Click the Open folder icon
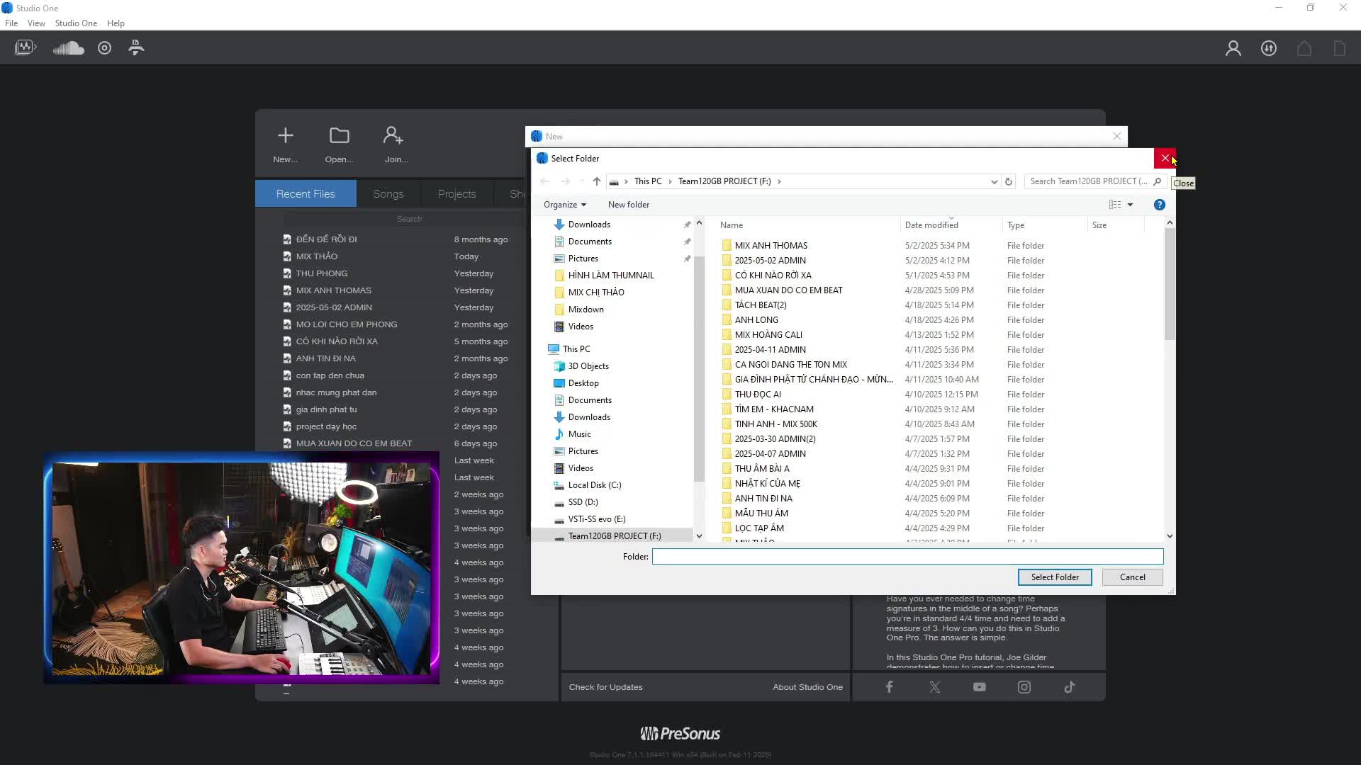This screenshot has height=765, width=1361. click(x=339, y=135)
